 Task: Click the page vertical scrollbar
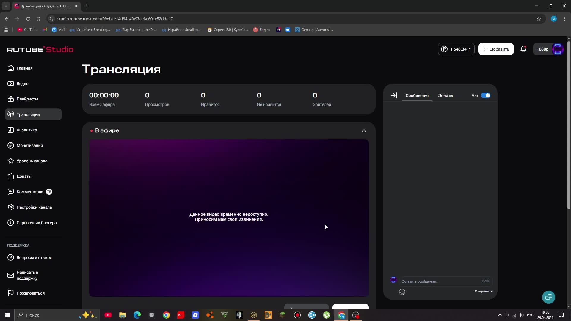tap(569, 125)
